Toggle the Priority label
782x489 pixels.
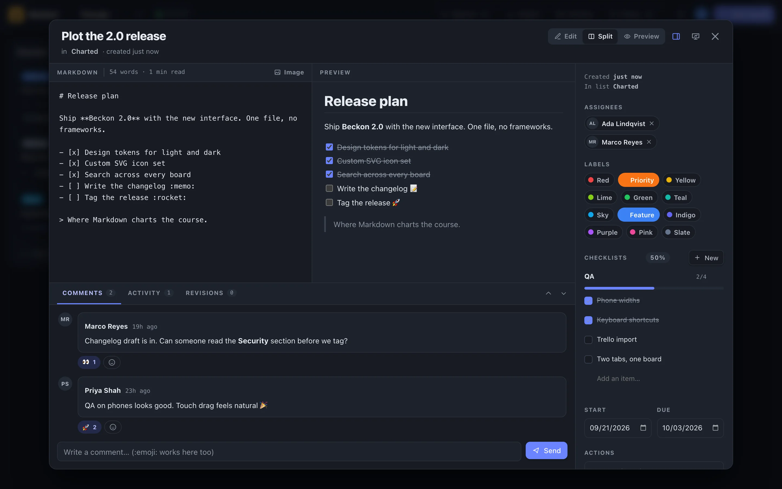pyautogui.click(x=638, y=180)
